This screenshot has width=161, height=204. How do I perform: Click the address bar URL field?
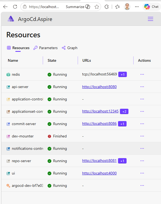[x=44, y=7]
